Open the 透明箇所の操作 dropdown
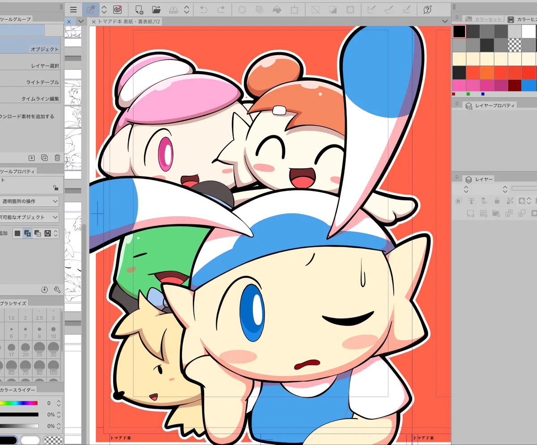The height and width of the screenshot is (445, 537). [30, 201]
